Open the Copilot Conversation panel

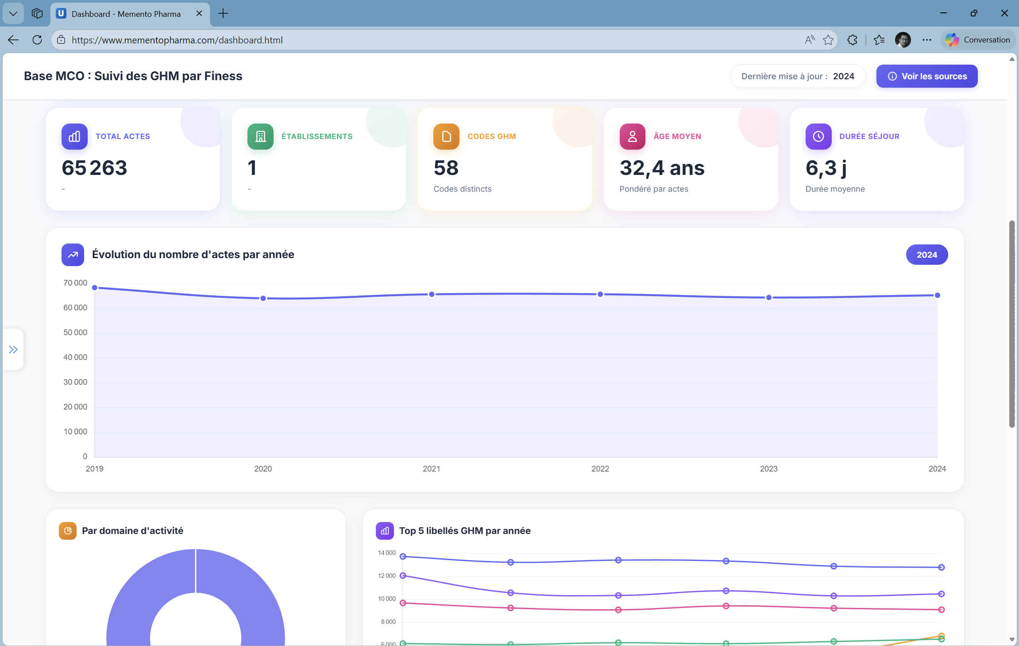977,39
